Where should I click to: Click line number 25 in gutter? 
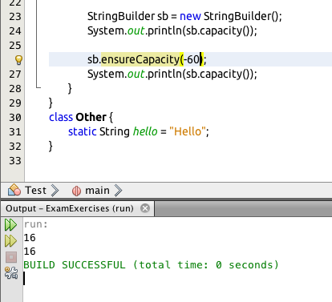click(x=15, y=46)
